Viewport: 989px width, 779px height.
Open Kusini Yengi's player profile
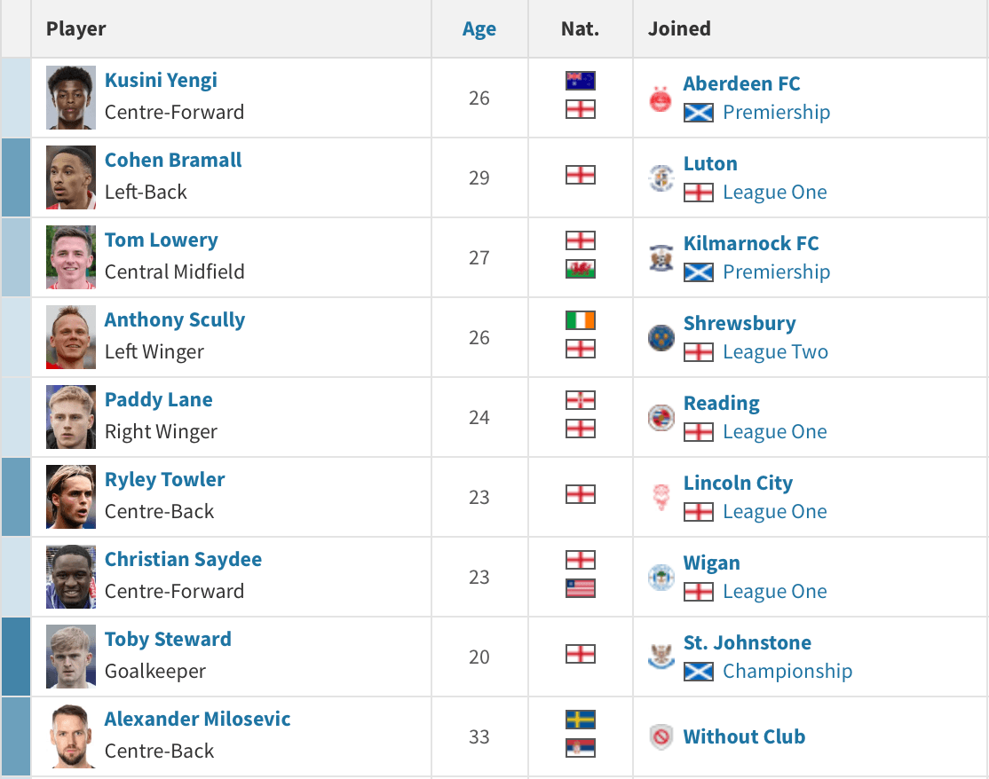[161, 80]
